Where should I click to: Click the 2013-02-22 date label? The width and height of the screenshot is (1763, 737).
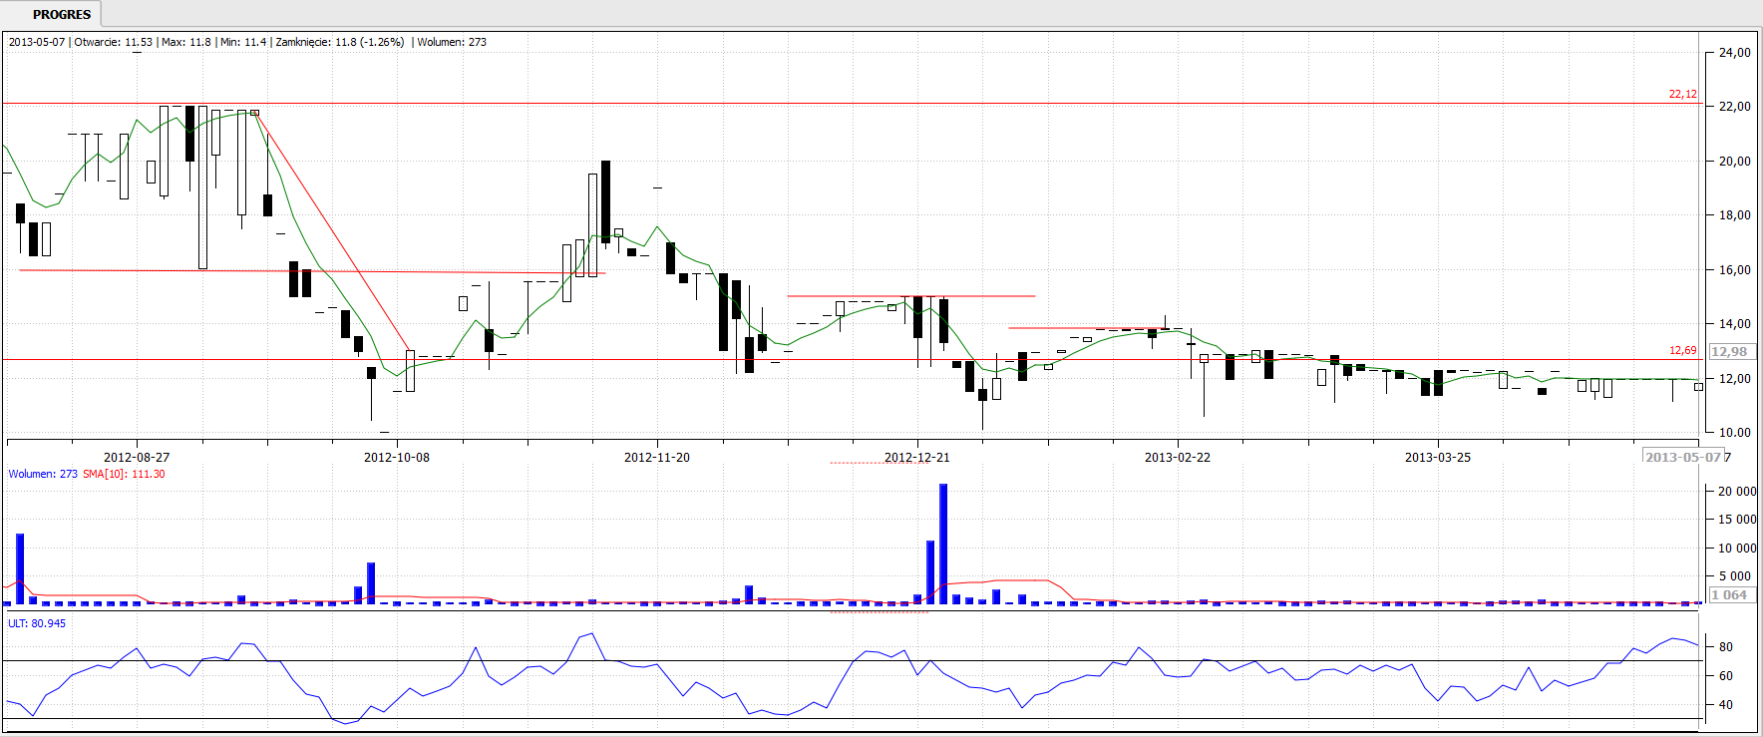click(x=1178, y=458)
